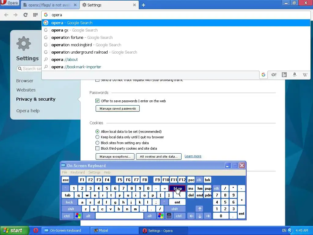
Task: Toggle Block third-party cookies and site data
Action: tap(97, 148)
